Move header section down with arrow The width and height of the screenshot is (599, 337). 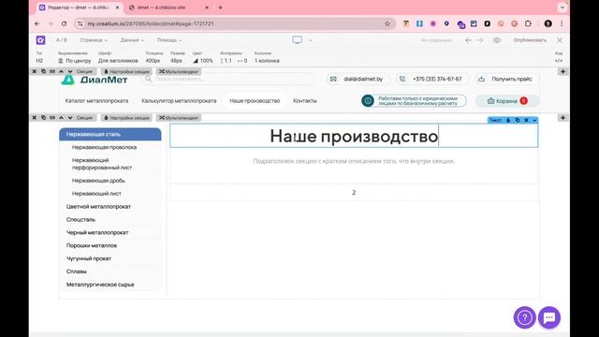pos(70,71)
